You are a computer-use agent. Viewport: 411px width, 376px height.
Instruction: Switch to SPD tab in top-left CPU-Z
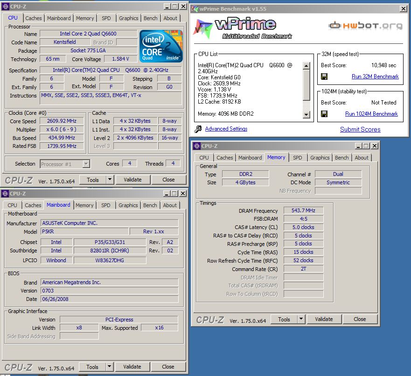coord(106,18)
